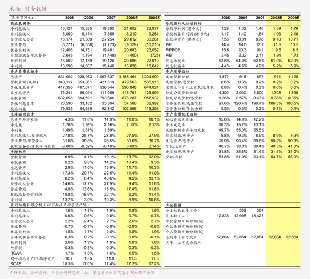Viewport: 310px width, 279px height.
Task: Click the '主要驱动因素' section heading
Action: pos(22,114)
